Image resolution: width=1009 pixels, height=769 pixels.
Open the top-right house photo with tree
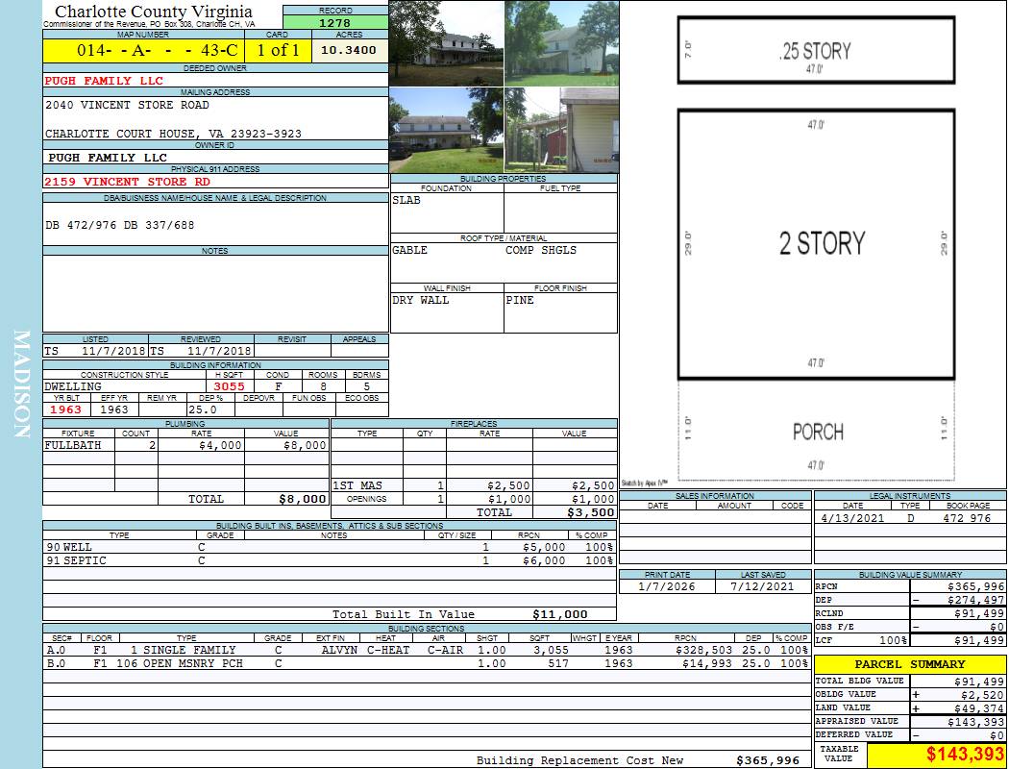pyautogui.click(x=560, y=43)
